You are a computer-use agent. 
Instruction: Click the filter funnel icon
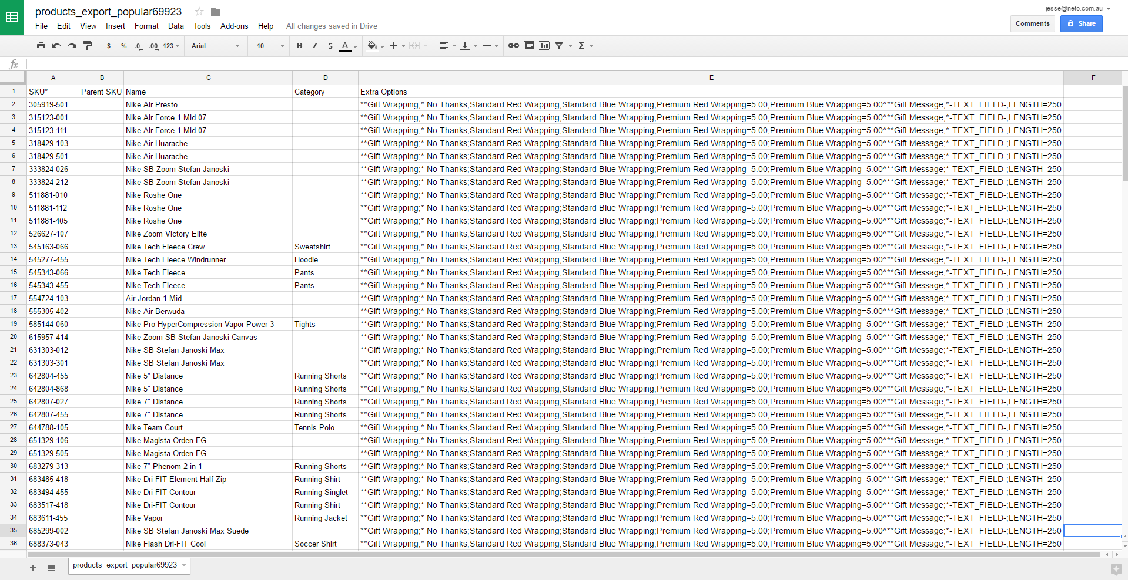point(560,46)
